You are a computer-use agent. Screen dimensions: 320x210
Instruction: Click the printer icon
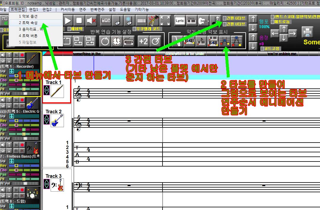pos(307,32)
